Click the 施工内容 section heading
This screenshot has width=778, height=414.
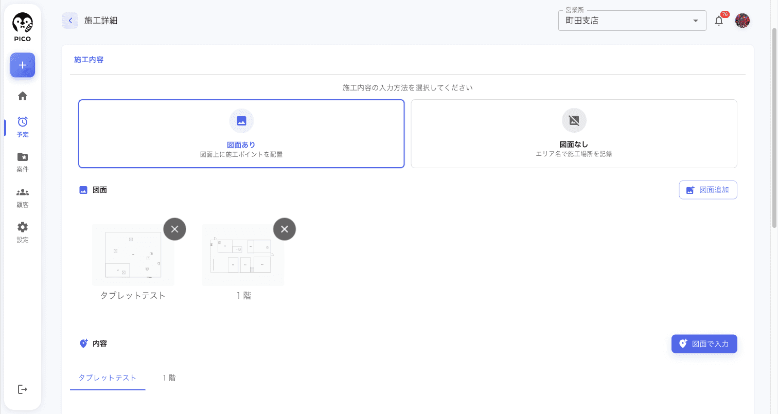click(89, 60)
